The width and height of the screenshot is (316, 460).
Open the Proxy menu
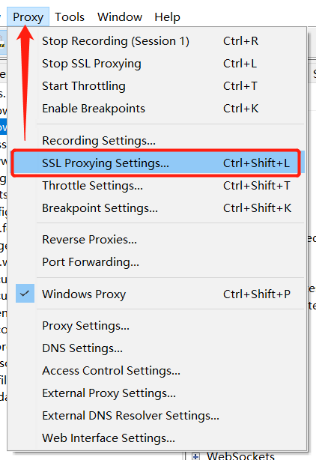[x=28, y=17]
